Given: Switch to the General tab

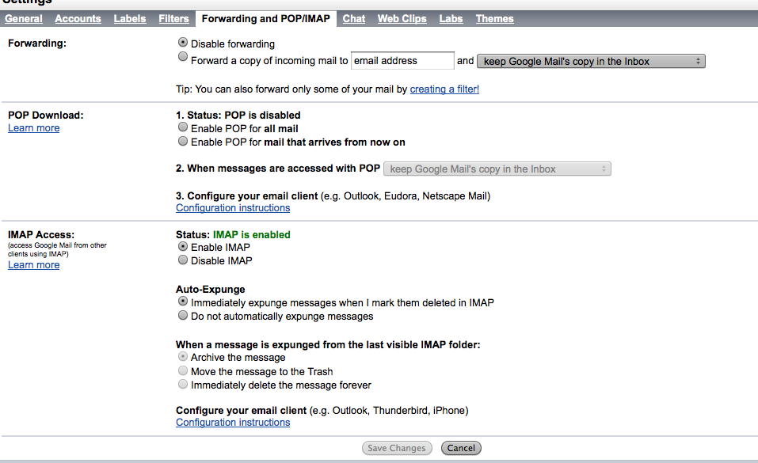Looking at the screenshot, I should [x=24, y=19].
